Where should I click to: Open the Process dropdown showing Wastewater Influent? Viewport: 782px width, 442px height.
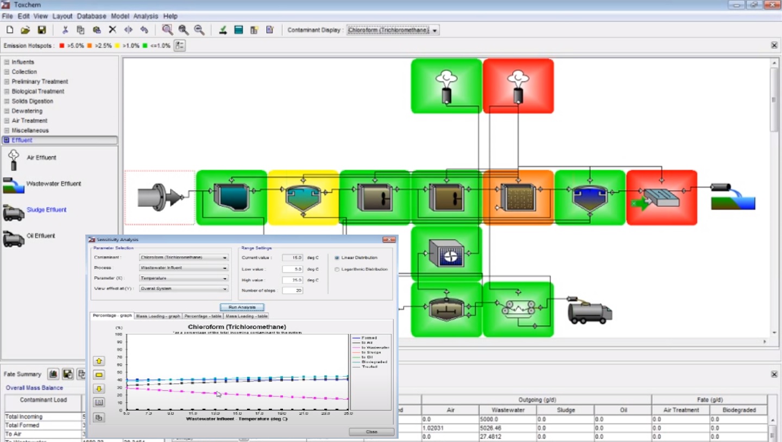184,268
